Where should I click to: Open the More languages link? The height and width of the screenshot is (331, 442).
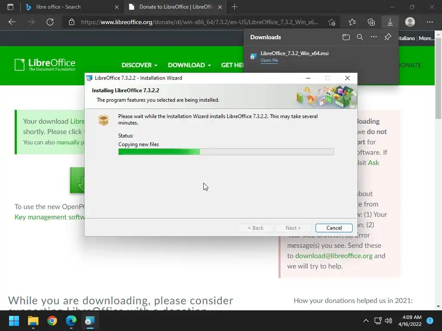(x=426, y=38)
